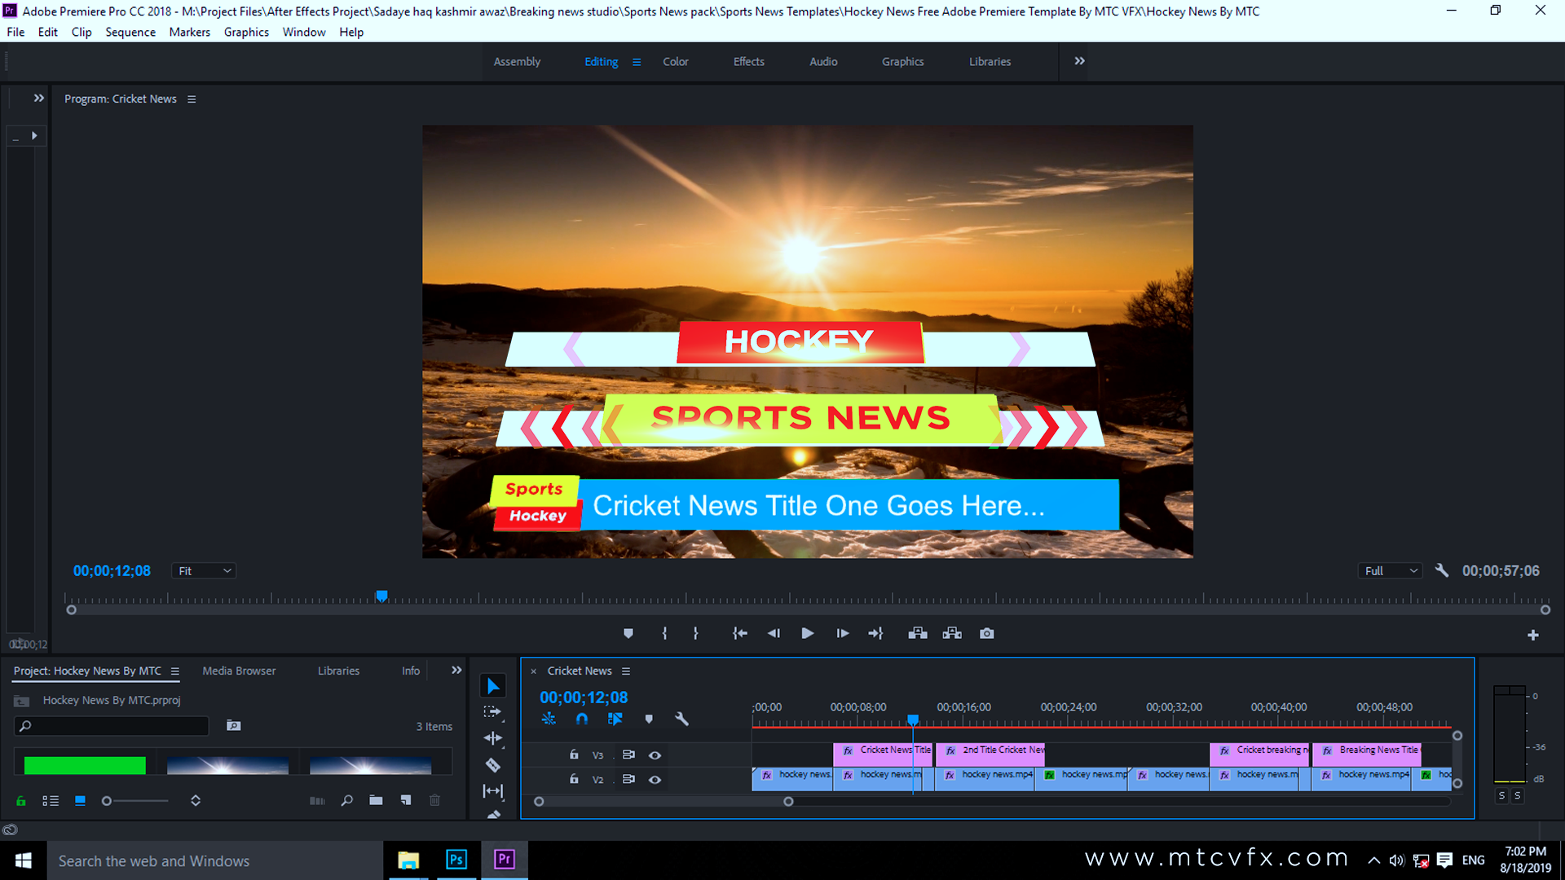Select the Razor tool

492,764
